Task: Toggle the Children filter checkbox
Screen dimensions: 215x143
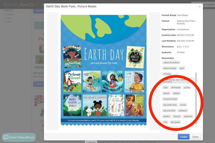Action: [x=5, y=14]
